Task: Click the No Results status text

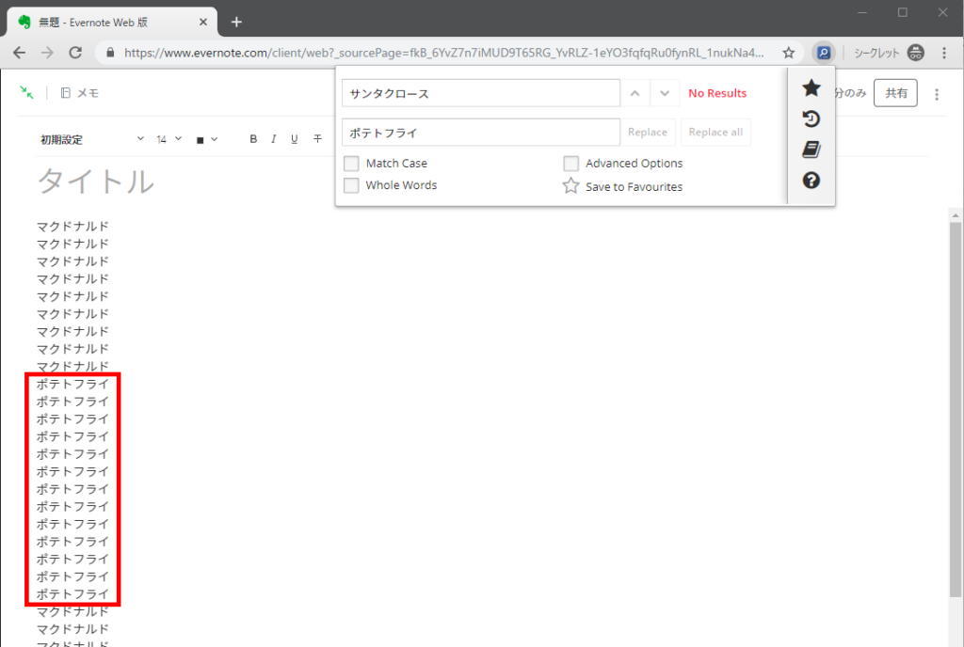Action: point(717,93)
